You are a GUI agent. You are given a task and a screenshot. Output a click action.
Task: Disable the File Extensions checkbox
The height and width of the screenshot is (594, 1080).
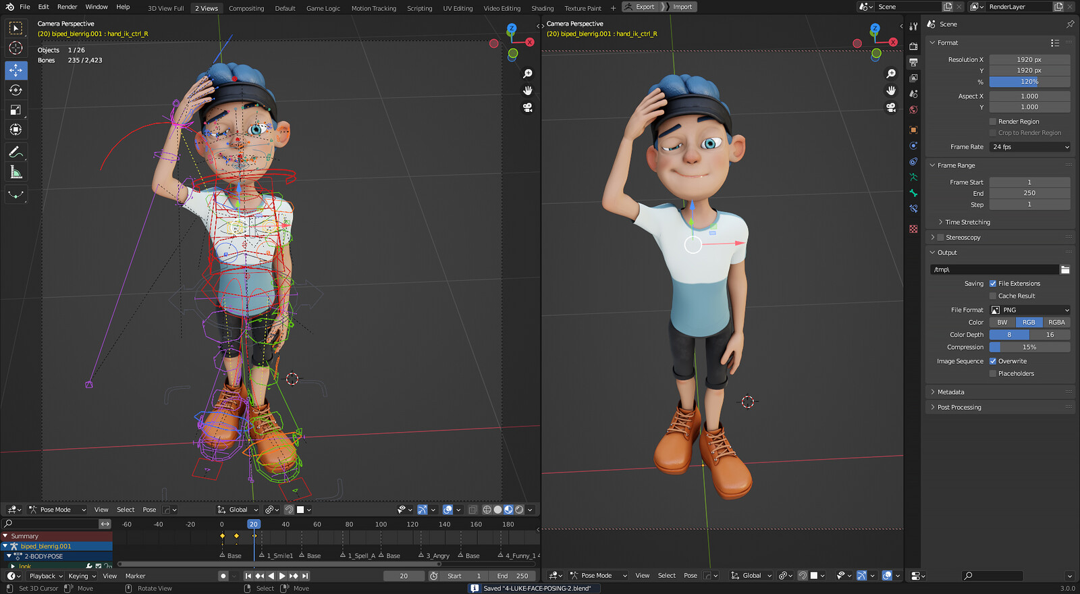(993, 283)
